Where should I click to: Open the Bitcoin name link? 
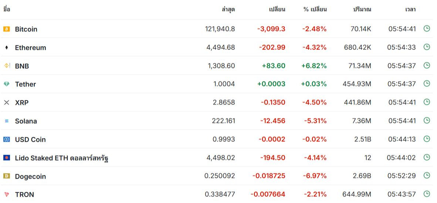point(26,29)
